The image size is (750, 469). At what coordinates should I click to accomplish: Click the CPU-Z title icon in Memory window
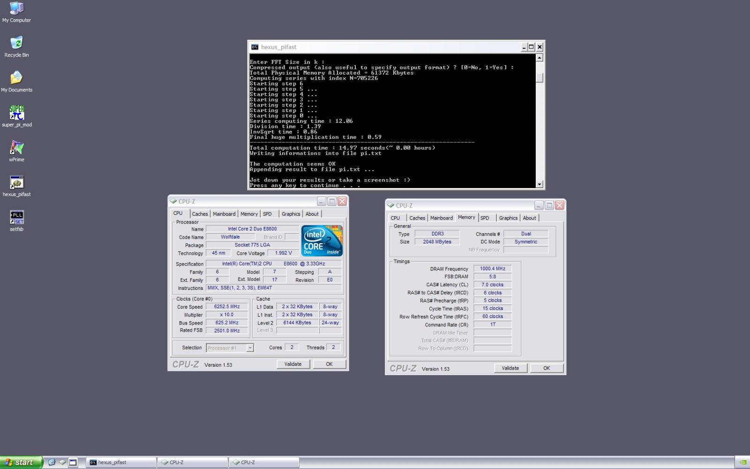click(390, 205)
